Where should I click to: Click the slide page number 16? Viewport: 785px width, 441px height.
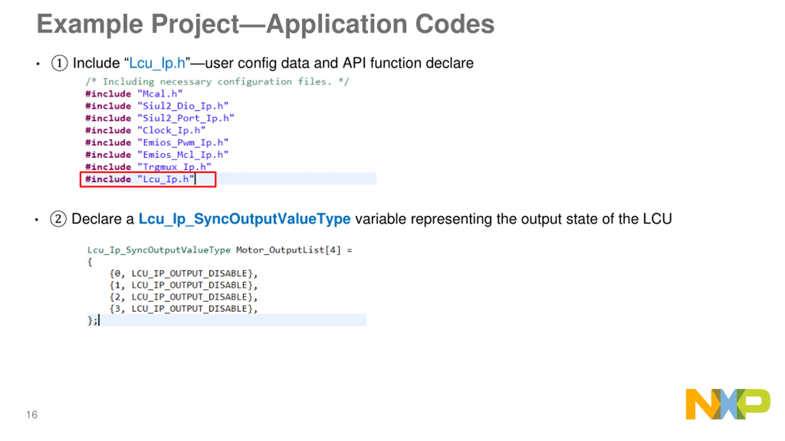[32, 415]
